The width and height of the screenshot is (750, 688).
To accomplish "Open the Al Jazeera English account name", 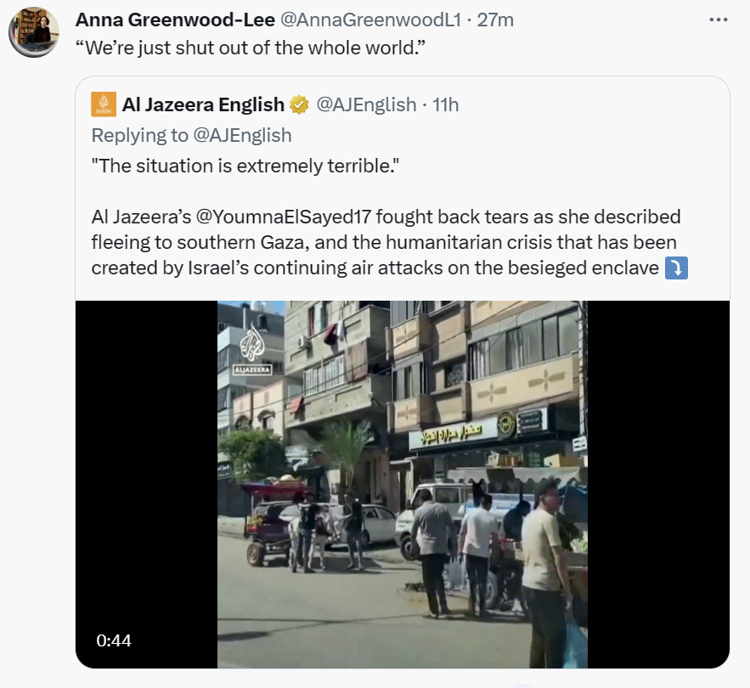I will 203,104.
